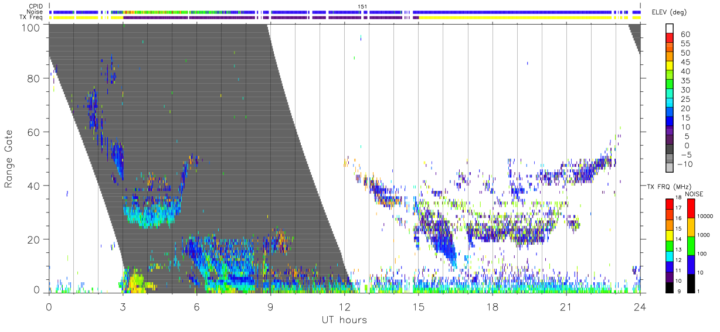Click the '30' value in ELEV legend
Screen dimensions: 720x332
pos(684,90)
